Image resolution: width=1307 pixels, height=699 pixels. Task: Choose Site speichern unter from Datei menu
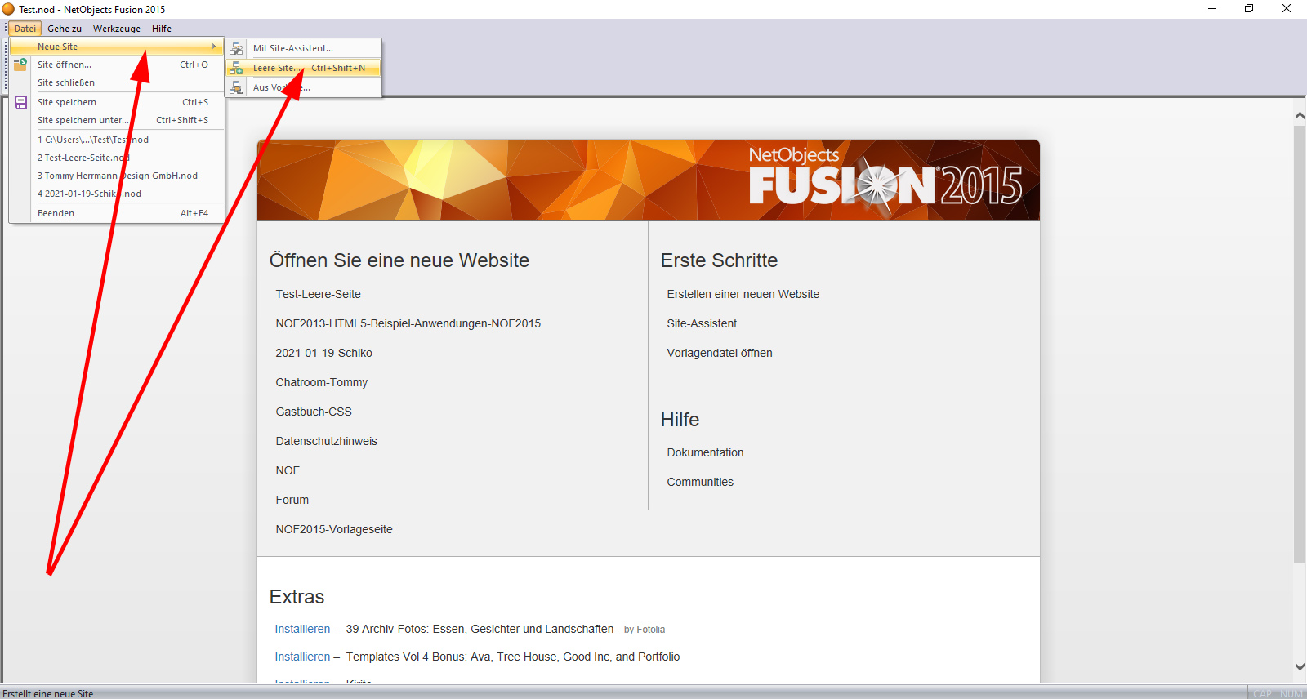point(83,120)
